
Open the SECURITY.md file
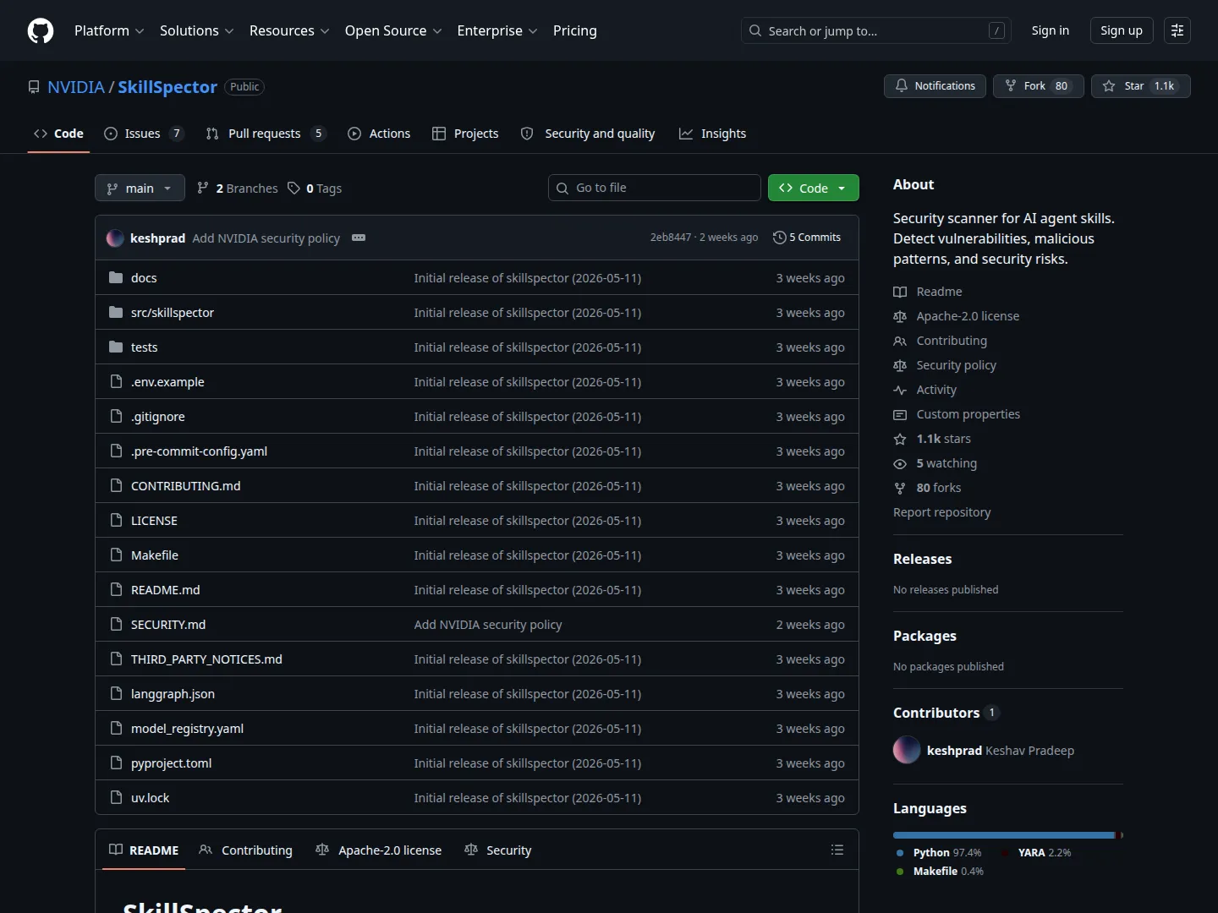click(x=168, y=624)
